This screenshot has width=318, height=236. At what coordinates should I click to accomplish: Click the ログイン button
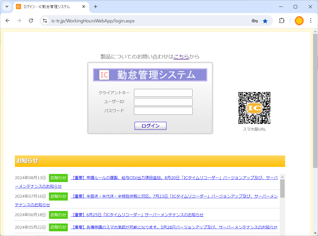point(150,126)
